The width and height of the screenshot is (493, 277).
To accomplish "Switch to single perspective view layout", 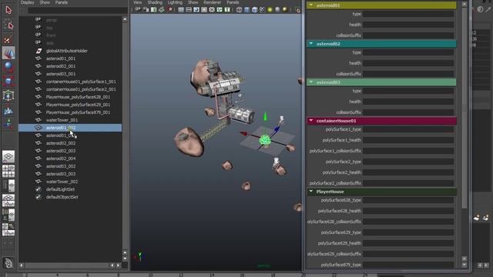I will point(8,156).
